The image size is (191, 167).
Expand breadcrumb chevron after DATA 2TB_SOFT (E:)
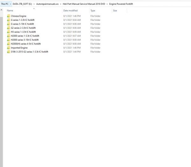(34, 4)
